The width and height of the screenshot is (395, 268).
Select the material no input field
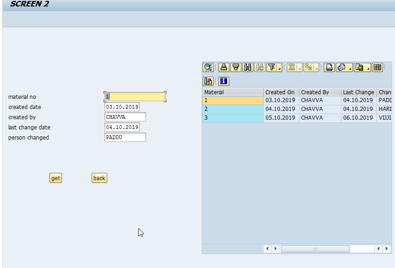[x=135, y=97]
